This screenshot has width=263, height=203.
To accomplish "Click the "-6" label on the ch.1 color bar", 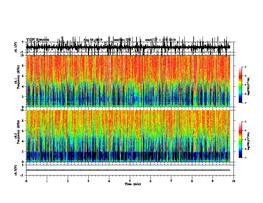I will (x=245, y=94).
